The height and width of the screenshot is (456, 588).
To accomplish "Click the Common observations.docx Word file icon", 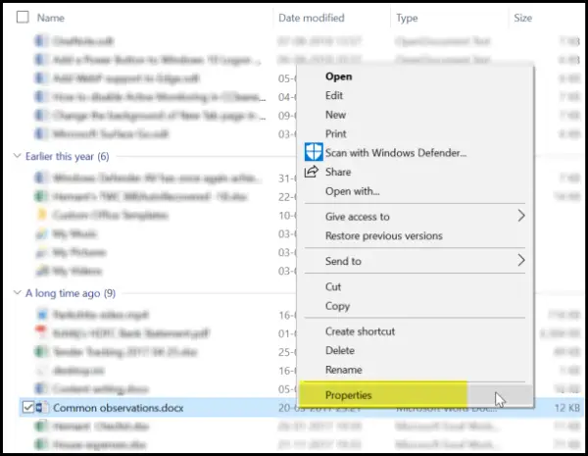I will click(42, 407).
